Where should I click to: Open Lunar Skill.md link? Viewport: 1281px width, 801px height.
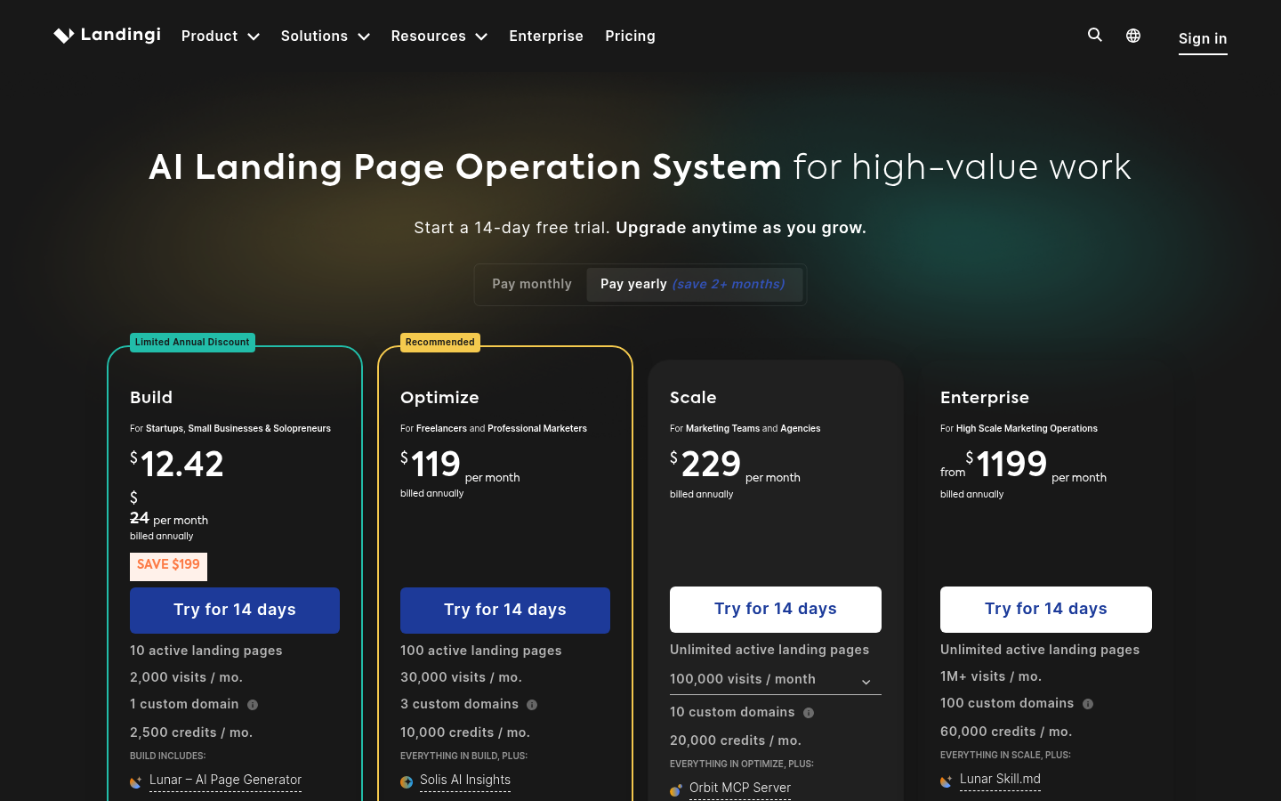[x=1000, y=780]
